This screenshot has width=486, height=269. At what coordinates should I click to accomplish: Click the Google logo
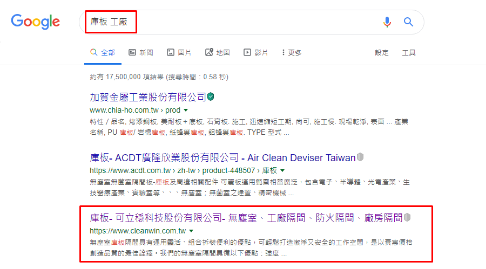pos(35,22)
